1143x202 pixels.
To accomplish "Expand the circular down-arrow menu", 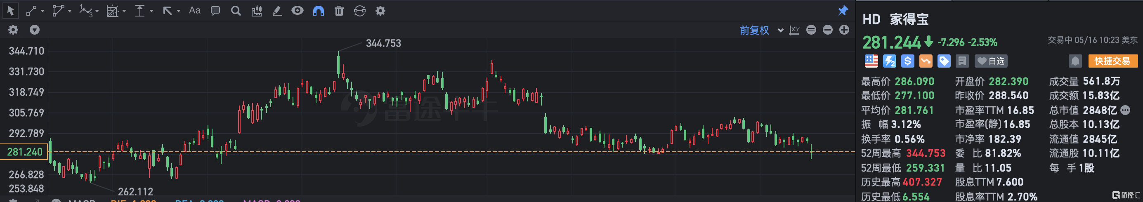I will pos(35,30).
